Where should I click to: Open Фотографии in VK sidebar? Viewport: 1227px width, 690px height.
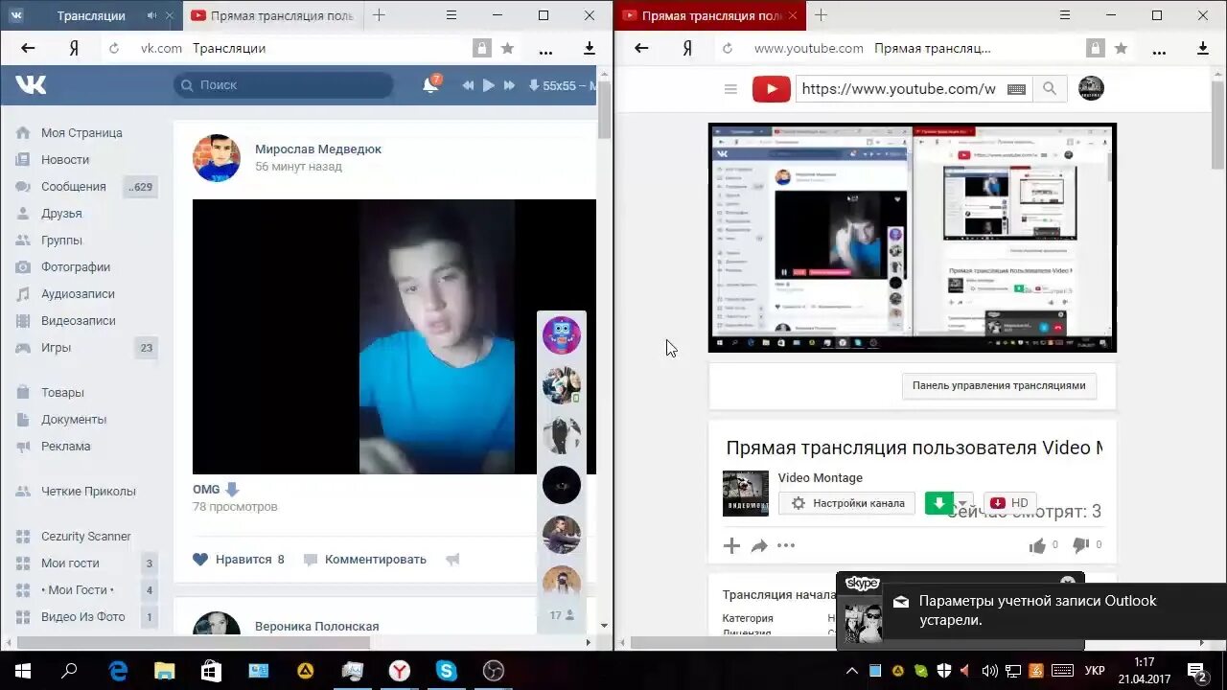coord(76,267)
